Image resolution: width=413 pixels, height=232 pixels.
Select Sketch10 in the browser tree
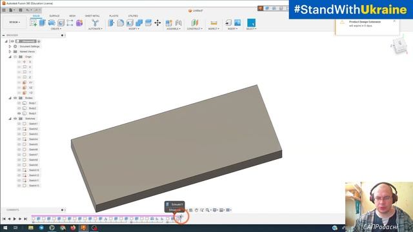[34, 170]
